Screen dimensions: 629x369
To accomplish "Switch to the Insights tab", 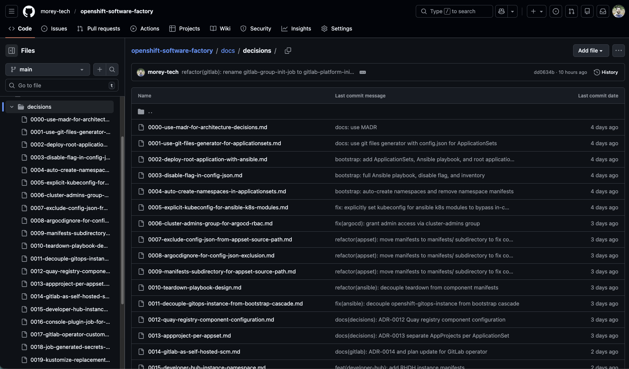I will coord(296,28).
